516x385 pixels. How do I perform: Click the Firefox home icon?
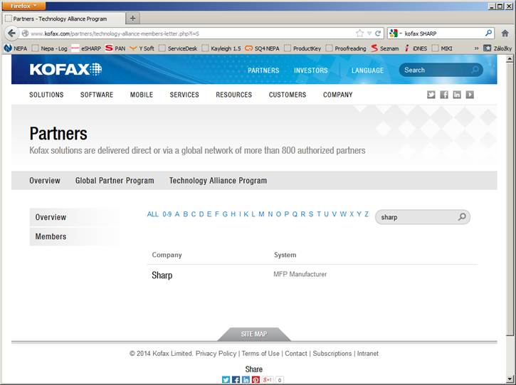pos(505,33)
